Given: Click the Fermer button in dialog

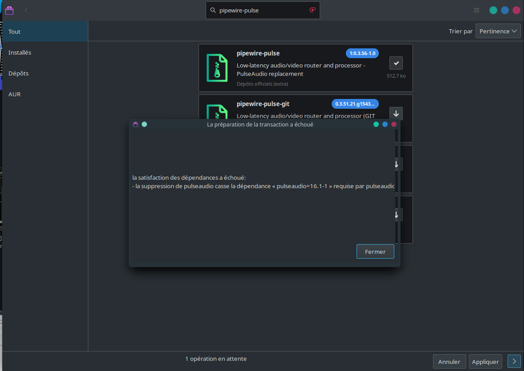Looking at the screenshot, I should pyautogui.click(x=375, y=252).
